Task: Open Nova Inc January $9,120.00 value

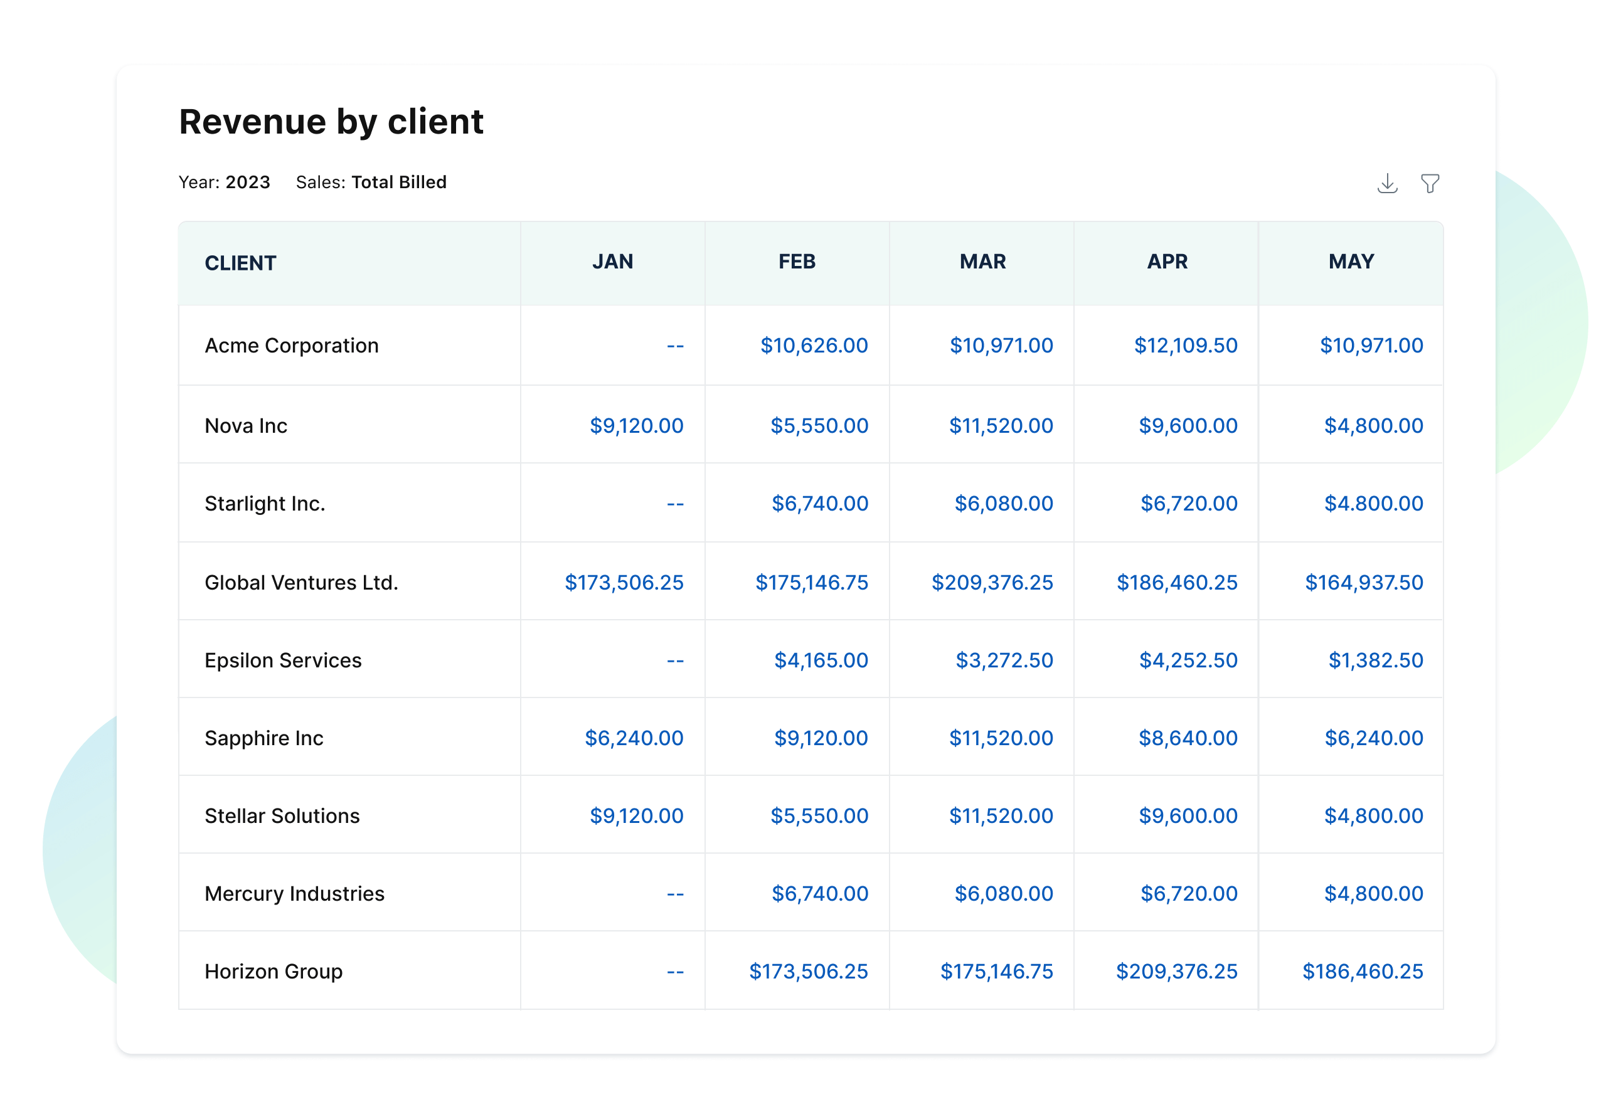Action: (636, 426)
